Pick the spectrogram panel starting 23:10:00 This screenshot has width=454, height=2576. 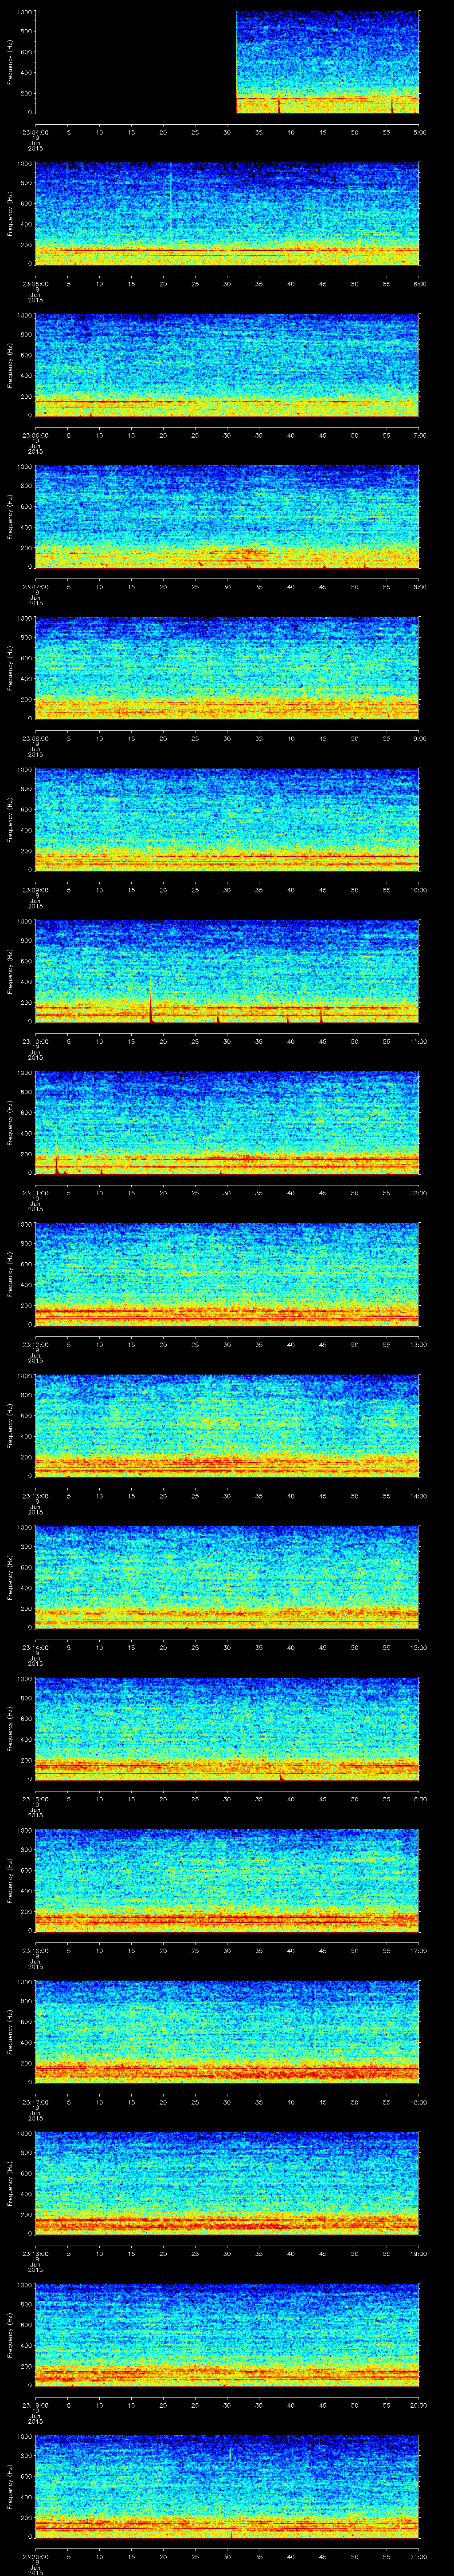[x=227, y=971]
